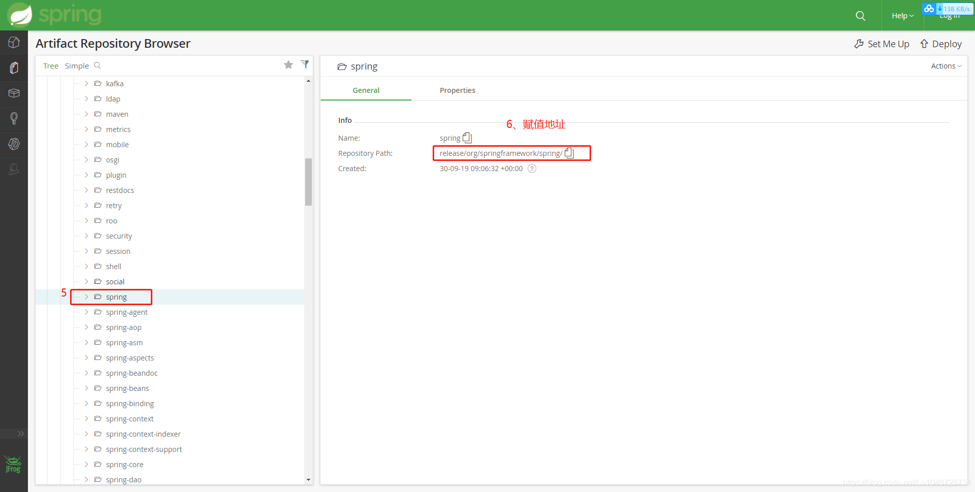
Task: Select the roo folder
Action: pos(111,220)
